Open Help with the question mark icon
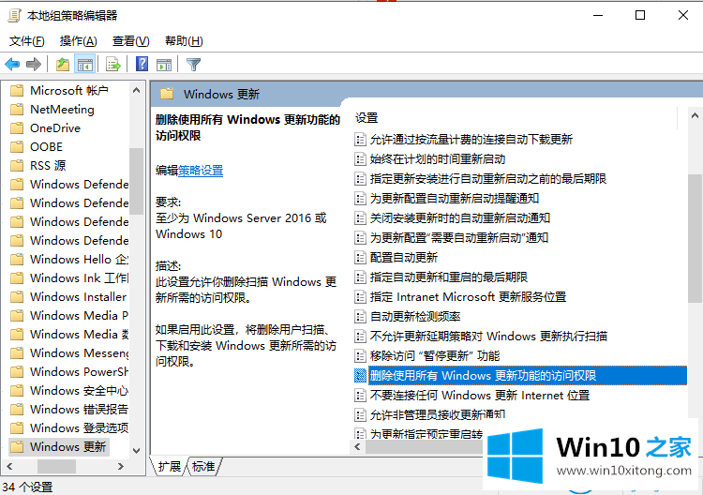Viewport: 703px width, 495px height. point(142,64)
